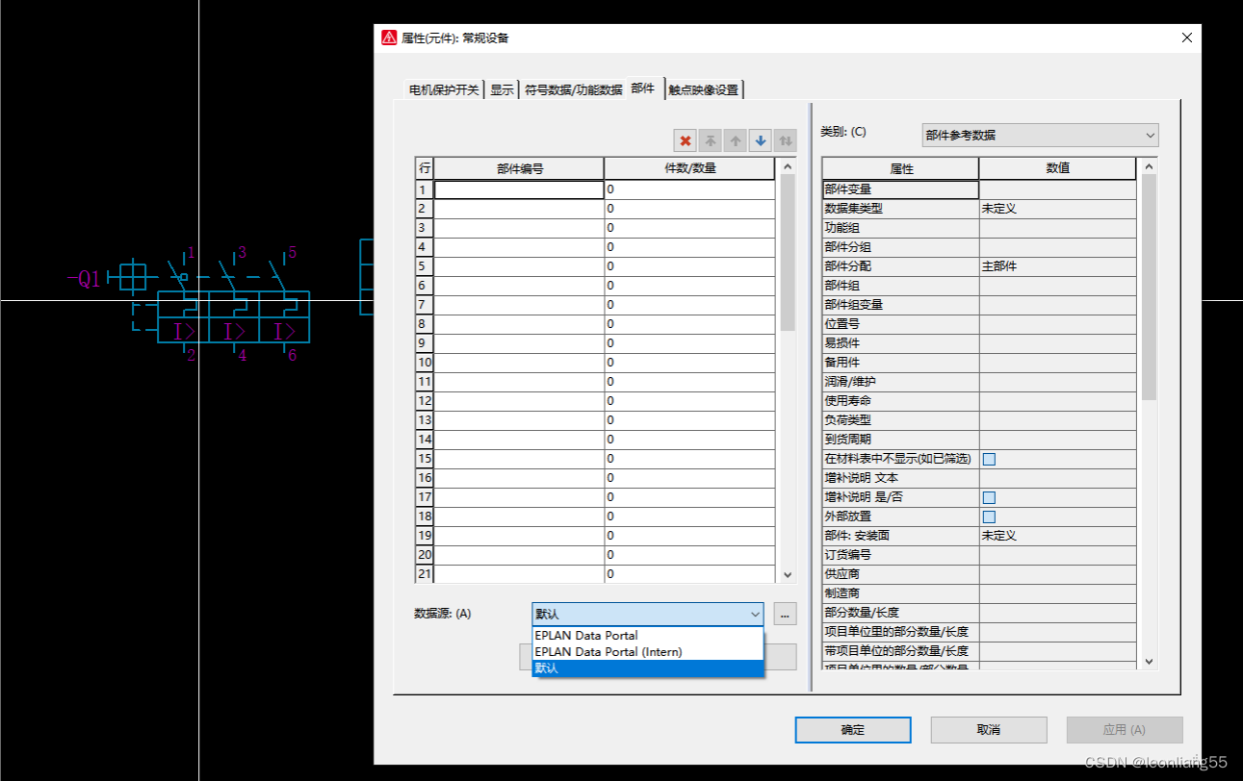Click the blue move down arrow icon
1243x781 pixels.
tap(761, 141)
